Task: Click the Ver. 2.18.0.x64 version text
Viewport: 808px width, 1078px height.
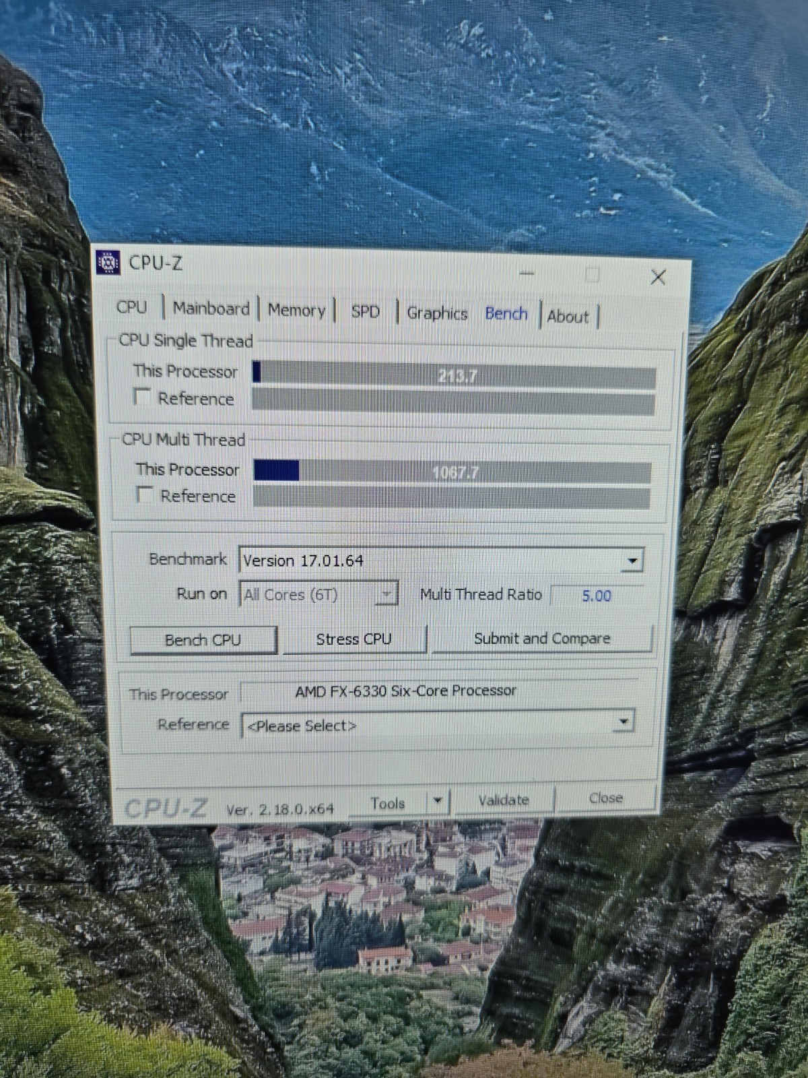Action: coord(280,808)
